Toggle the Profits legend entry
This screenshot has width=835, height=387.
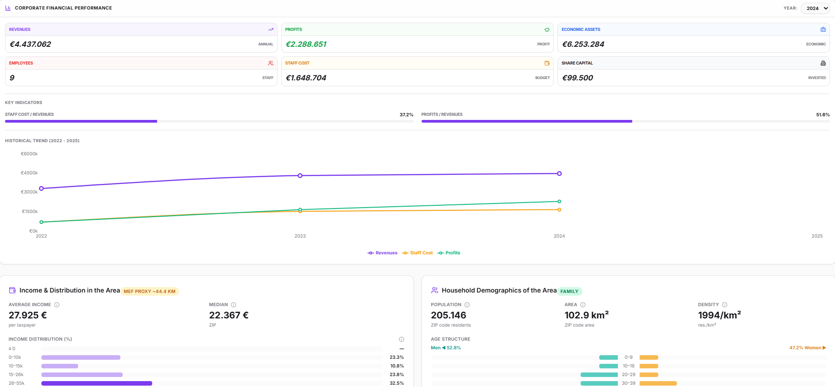tap(449, 253)
